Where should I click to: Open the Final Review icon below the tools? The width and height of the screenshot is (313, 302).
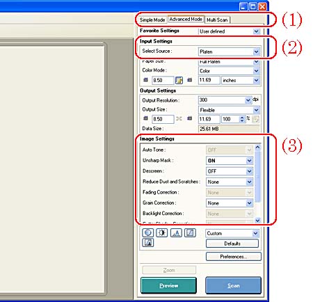pyautogui.click(x=147, y=243)
